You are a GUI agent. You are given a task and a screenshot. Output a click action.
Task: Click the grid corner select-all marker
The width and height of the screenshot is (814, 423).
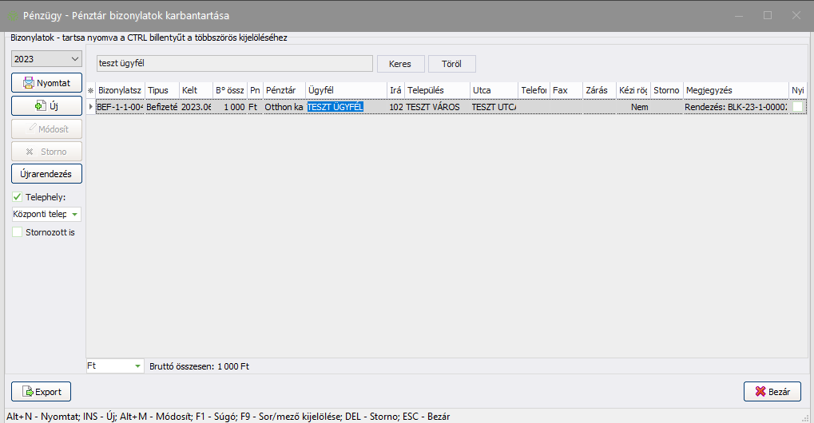point(90,91)
